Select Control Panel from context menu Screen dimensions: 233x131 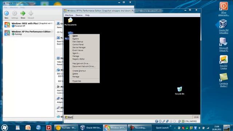click(84, 44)
